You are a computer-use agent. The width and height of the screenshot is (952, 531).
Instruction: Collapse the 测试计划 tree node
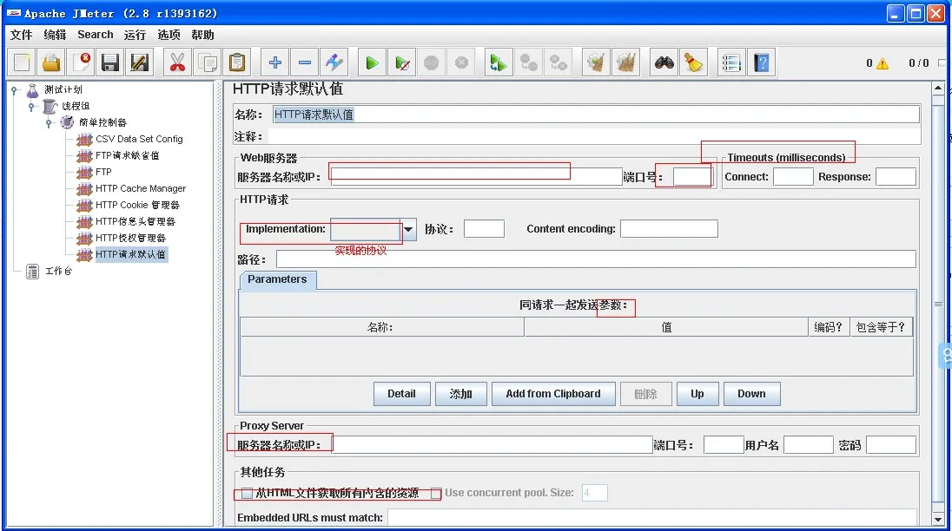[x=14, y=90]
